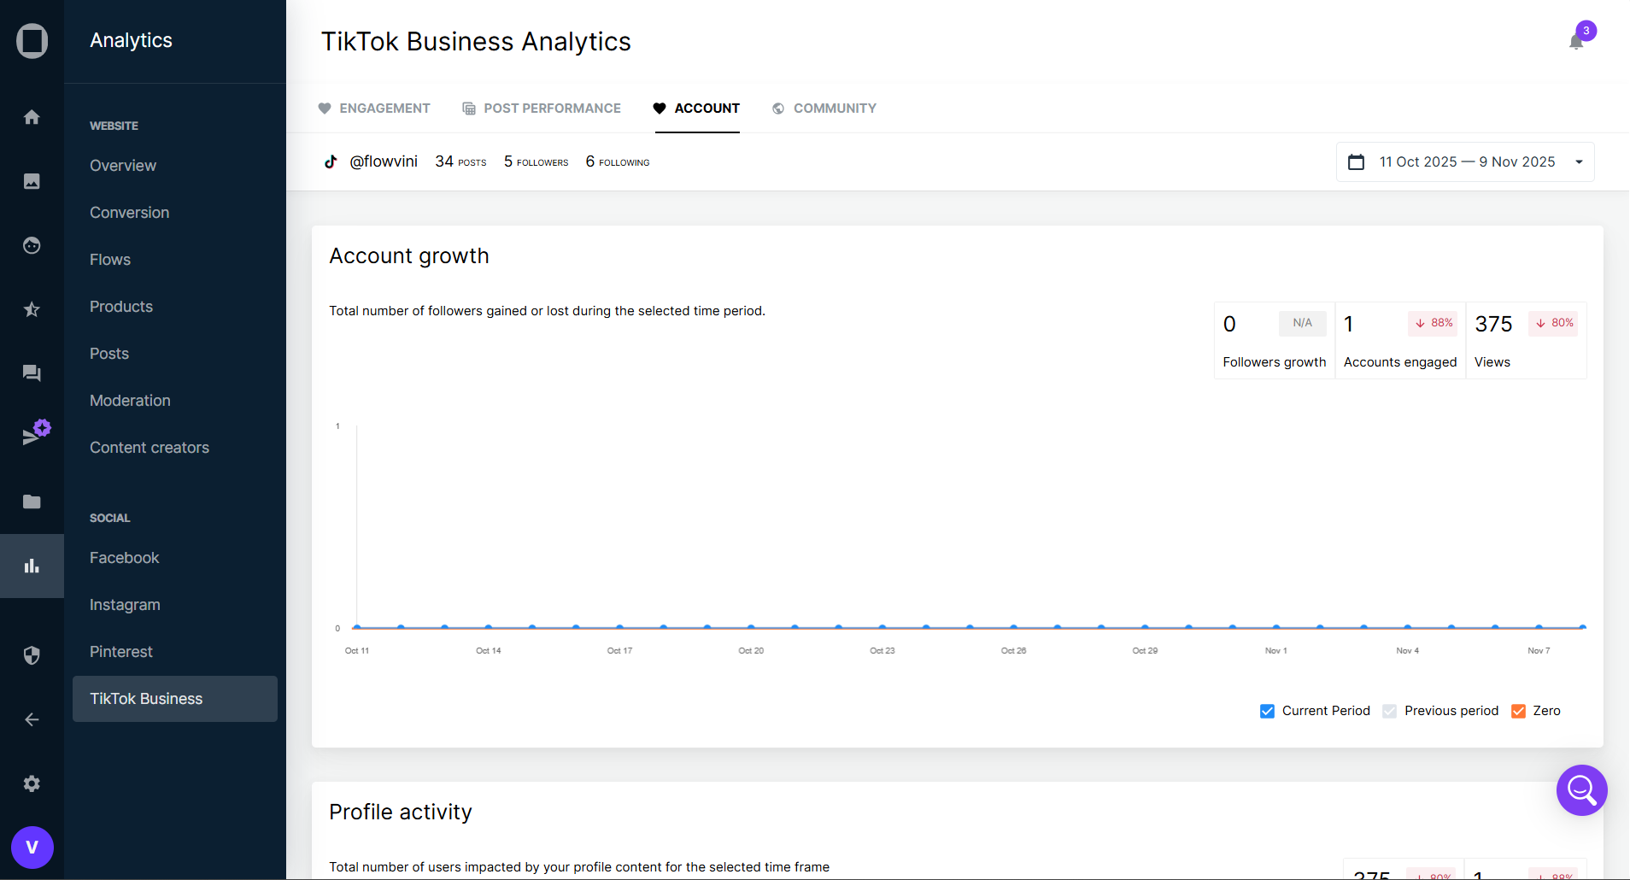The width and height of the screenshot is (1630, 880).
Task: Open the user avatar V menu
Action: click(x=32, y=848)
